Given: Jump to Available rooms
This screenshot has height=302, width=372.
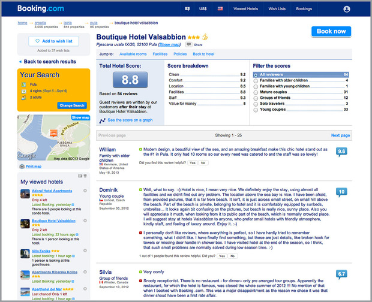Looking at the screenshot, I should 133,54.
